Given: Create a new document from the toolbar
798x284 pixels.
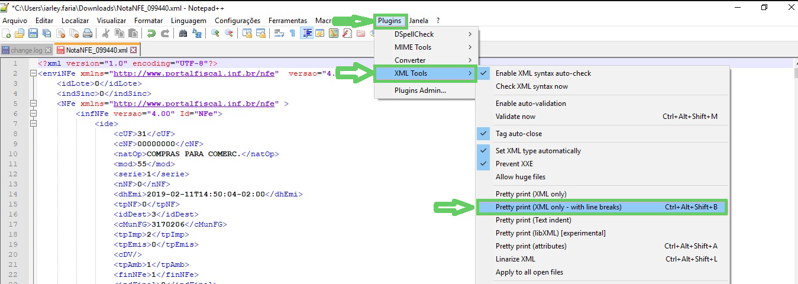Looking at the screenshot, I should pos(7,33).
